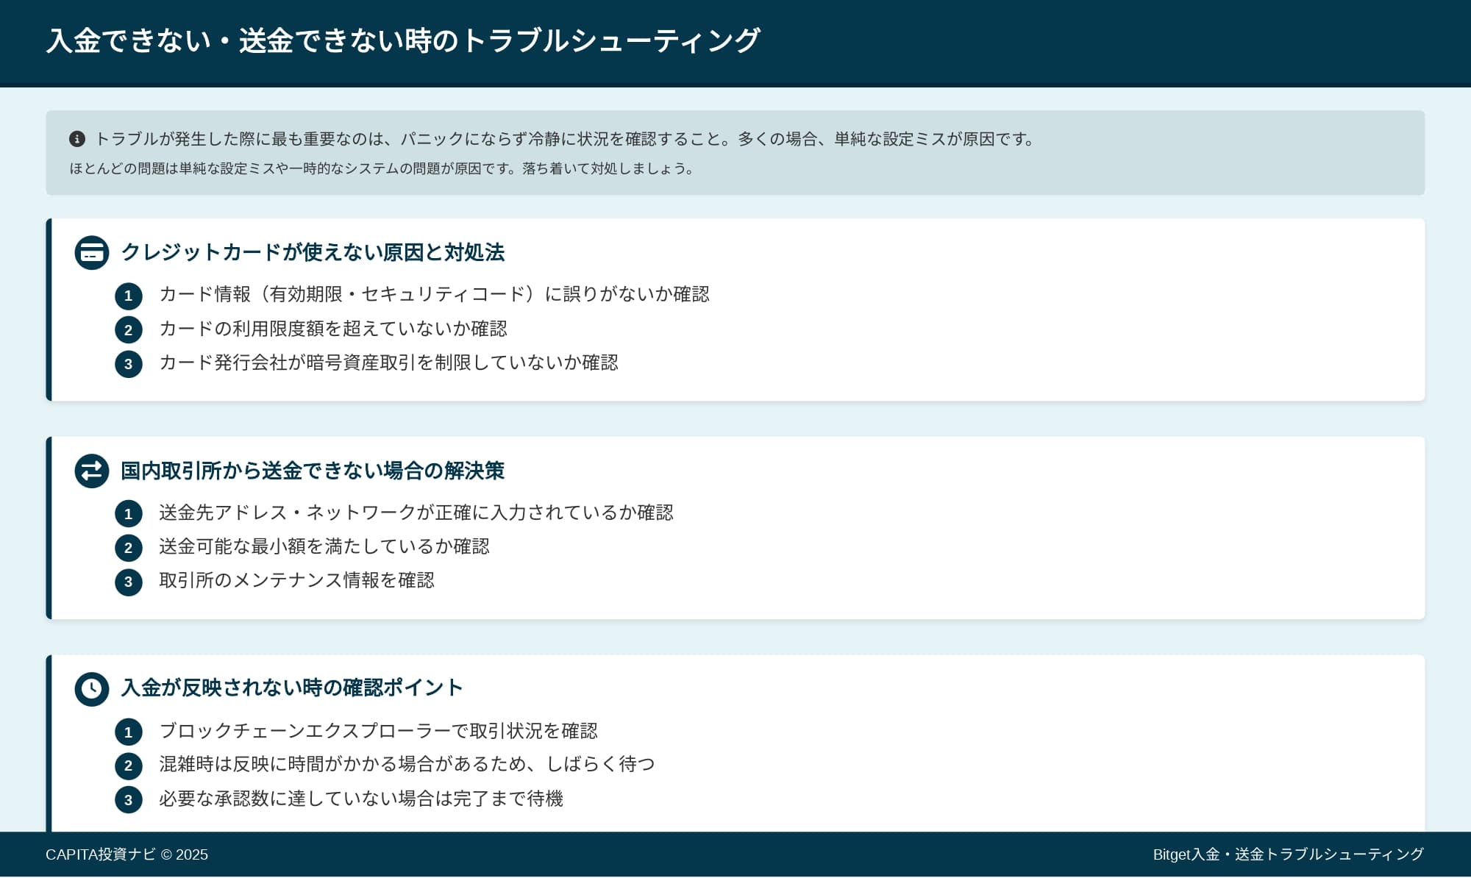
Task: Click footer text CAPITA投資ナビ © 2025
Action: pos(127,854)
